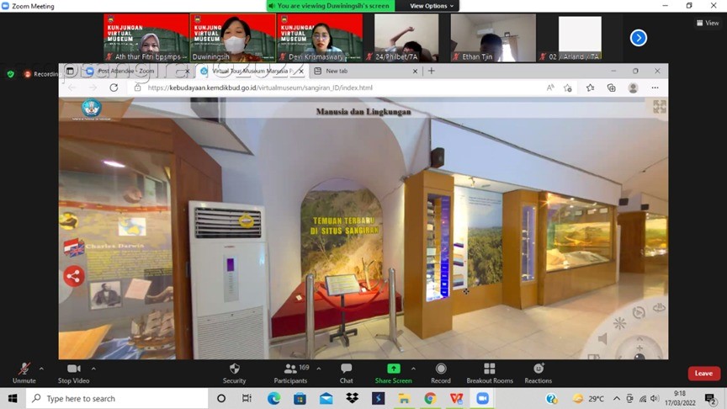Expand the View Options dropdown
The image size is (727, 409).
tap(432, 6)
